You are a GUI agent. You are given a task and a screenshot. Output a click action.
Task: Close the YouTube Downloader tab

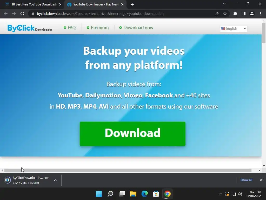coord(122,4)
